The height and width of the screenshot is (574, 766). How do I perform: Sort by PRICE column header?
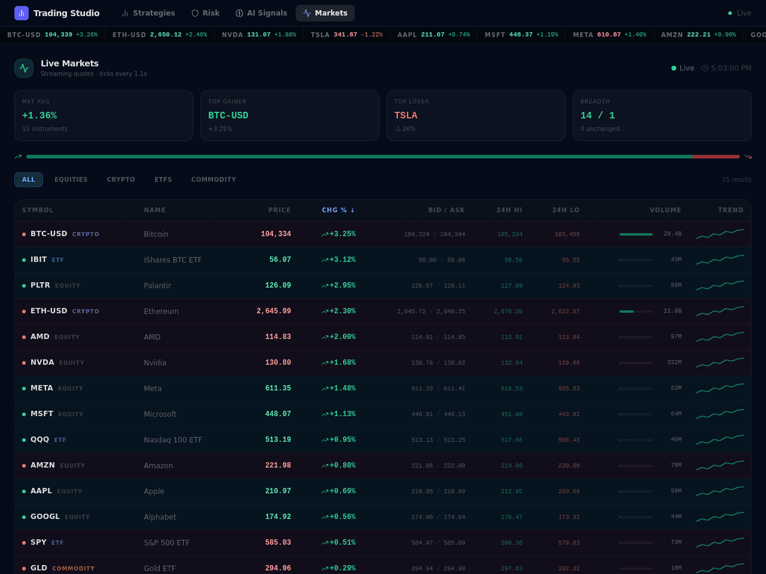pos(279,210)
